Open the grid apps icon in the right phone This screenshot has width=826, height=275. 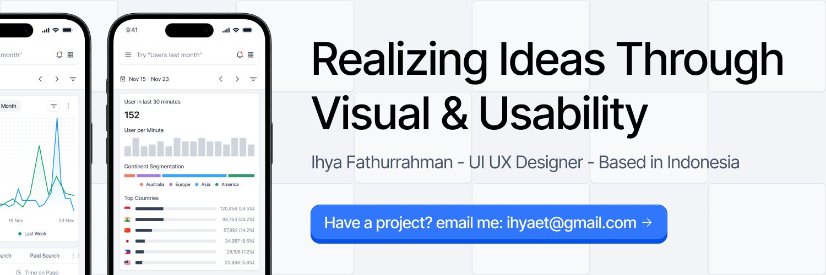tap(251, 55)
